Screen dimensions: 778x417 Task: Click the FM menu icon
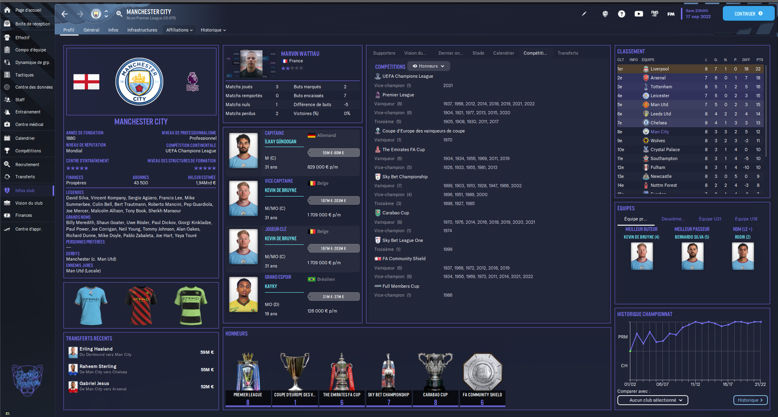(671, 14)
